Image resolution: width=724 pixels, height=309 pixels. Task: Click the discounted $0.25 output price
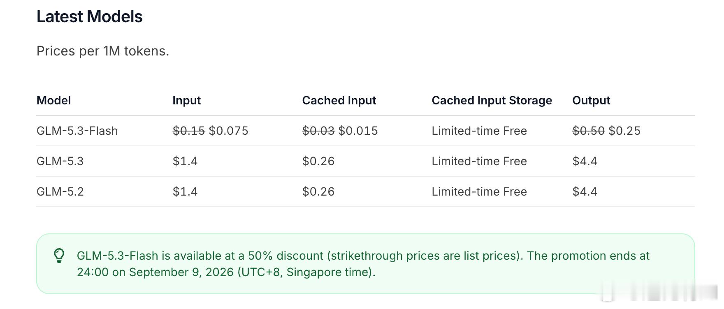click(x=625, y=131)
